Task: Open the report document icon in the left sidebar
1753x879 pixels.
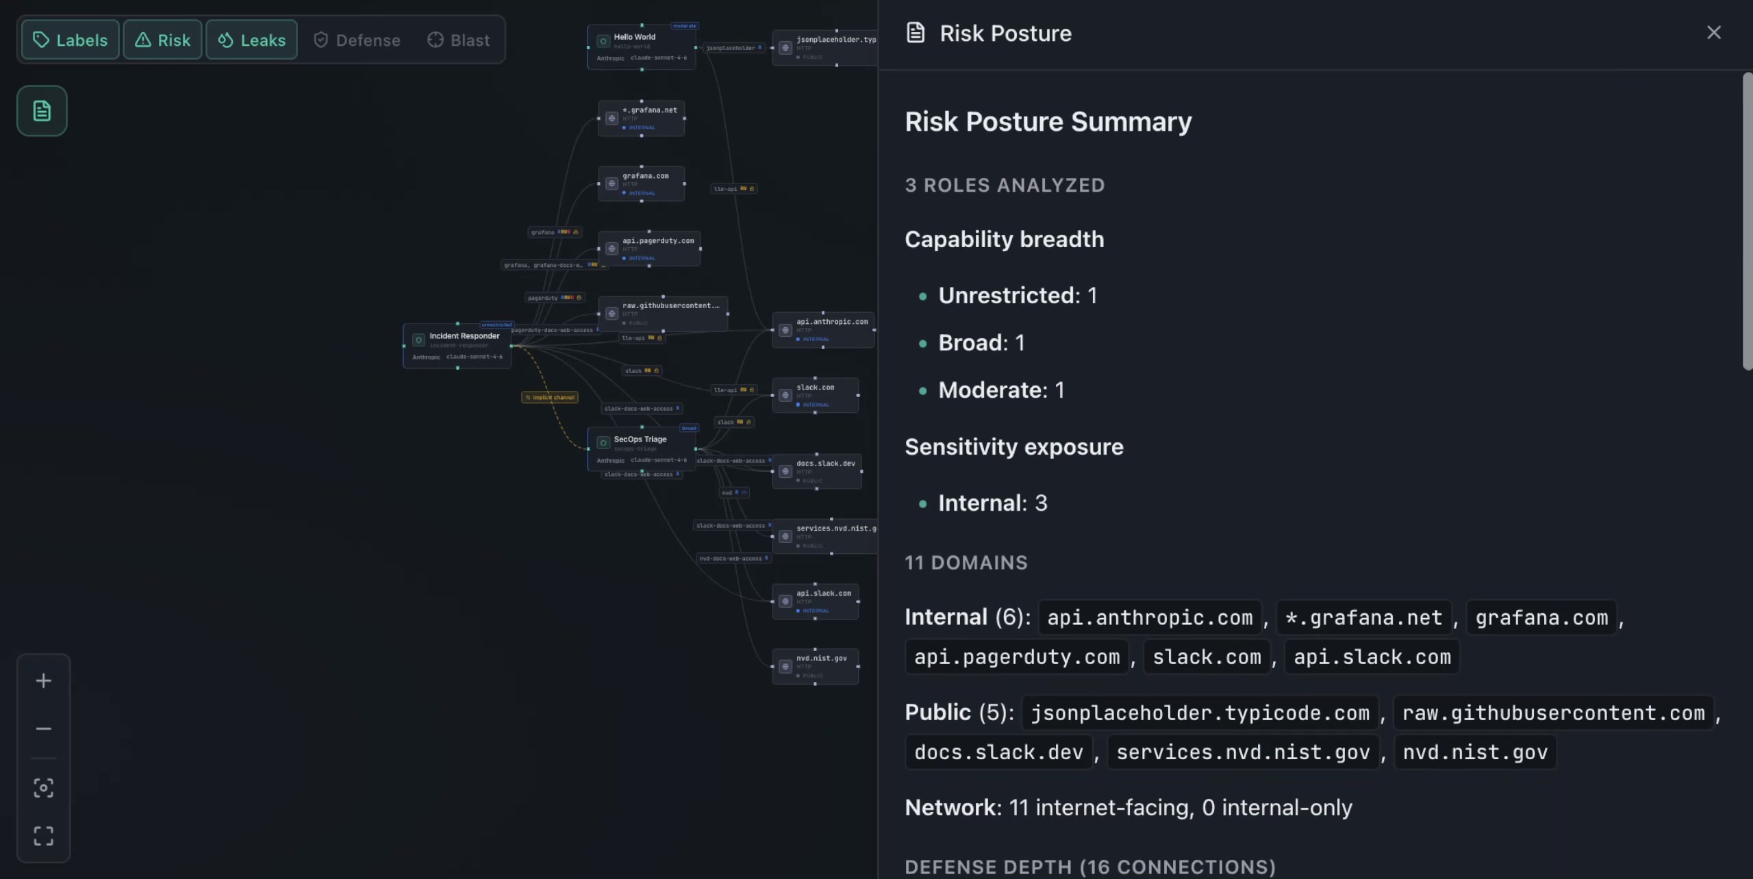Action: click(x=41, y=110)
